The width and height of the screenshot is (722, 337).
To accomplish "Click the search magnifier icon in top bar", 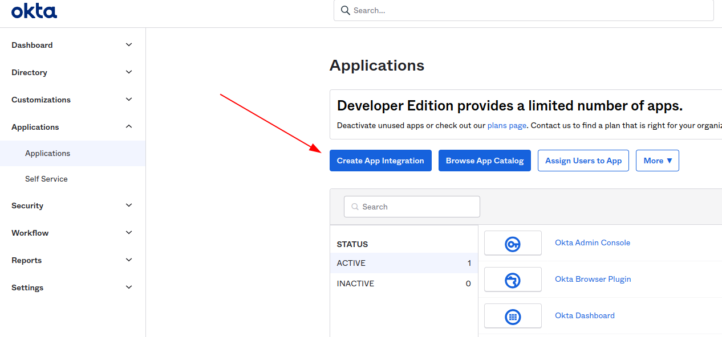I will (x=345, y=10).
